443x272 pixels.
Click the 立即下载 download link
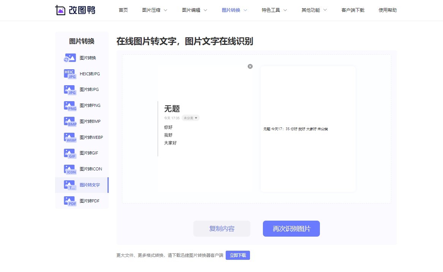(x=238, y=255)
